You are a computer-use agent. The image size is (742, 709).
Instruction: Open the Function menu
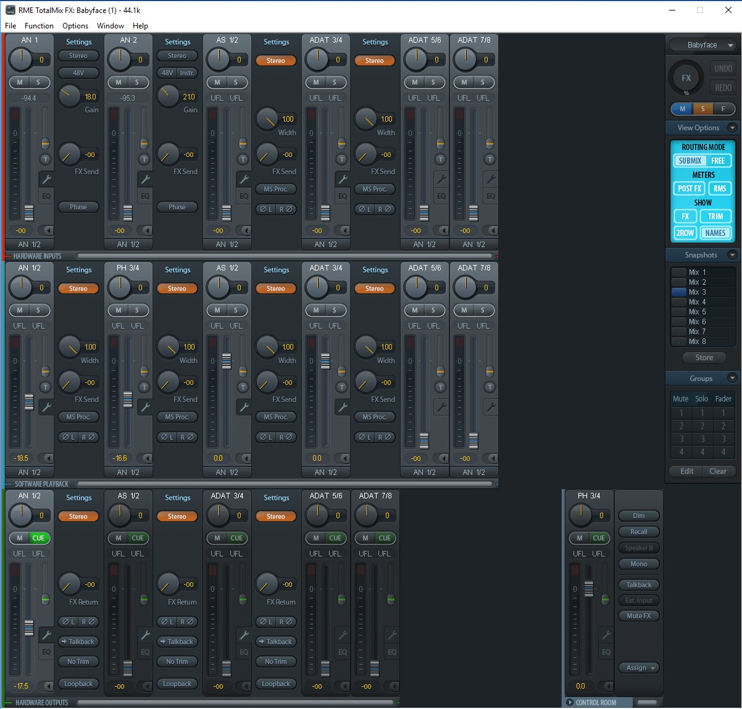(x=39, y=26)
